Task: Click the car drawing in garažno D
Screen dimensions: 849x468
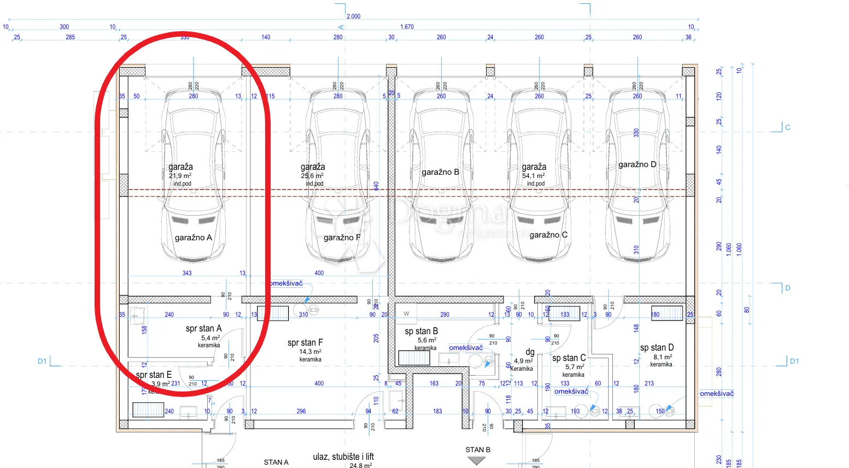Action: pos(638,175)
